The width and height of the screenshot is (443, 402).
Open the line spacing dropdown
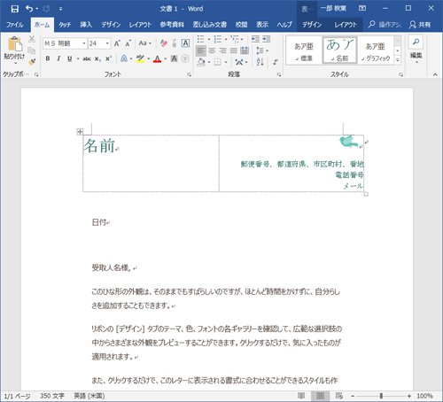click(262, 50)
